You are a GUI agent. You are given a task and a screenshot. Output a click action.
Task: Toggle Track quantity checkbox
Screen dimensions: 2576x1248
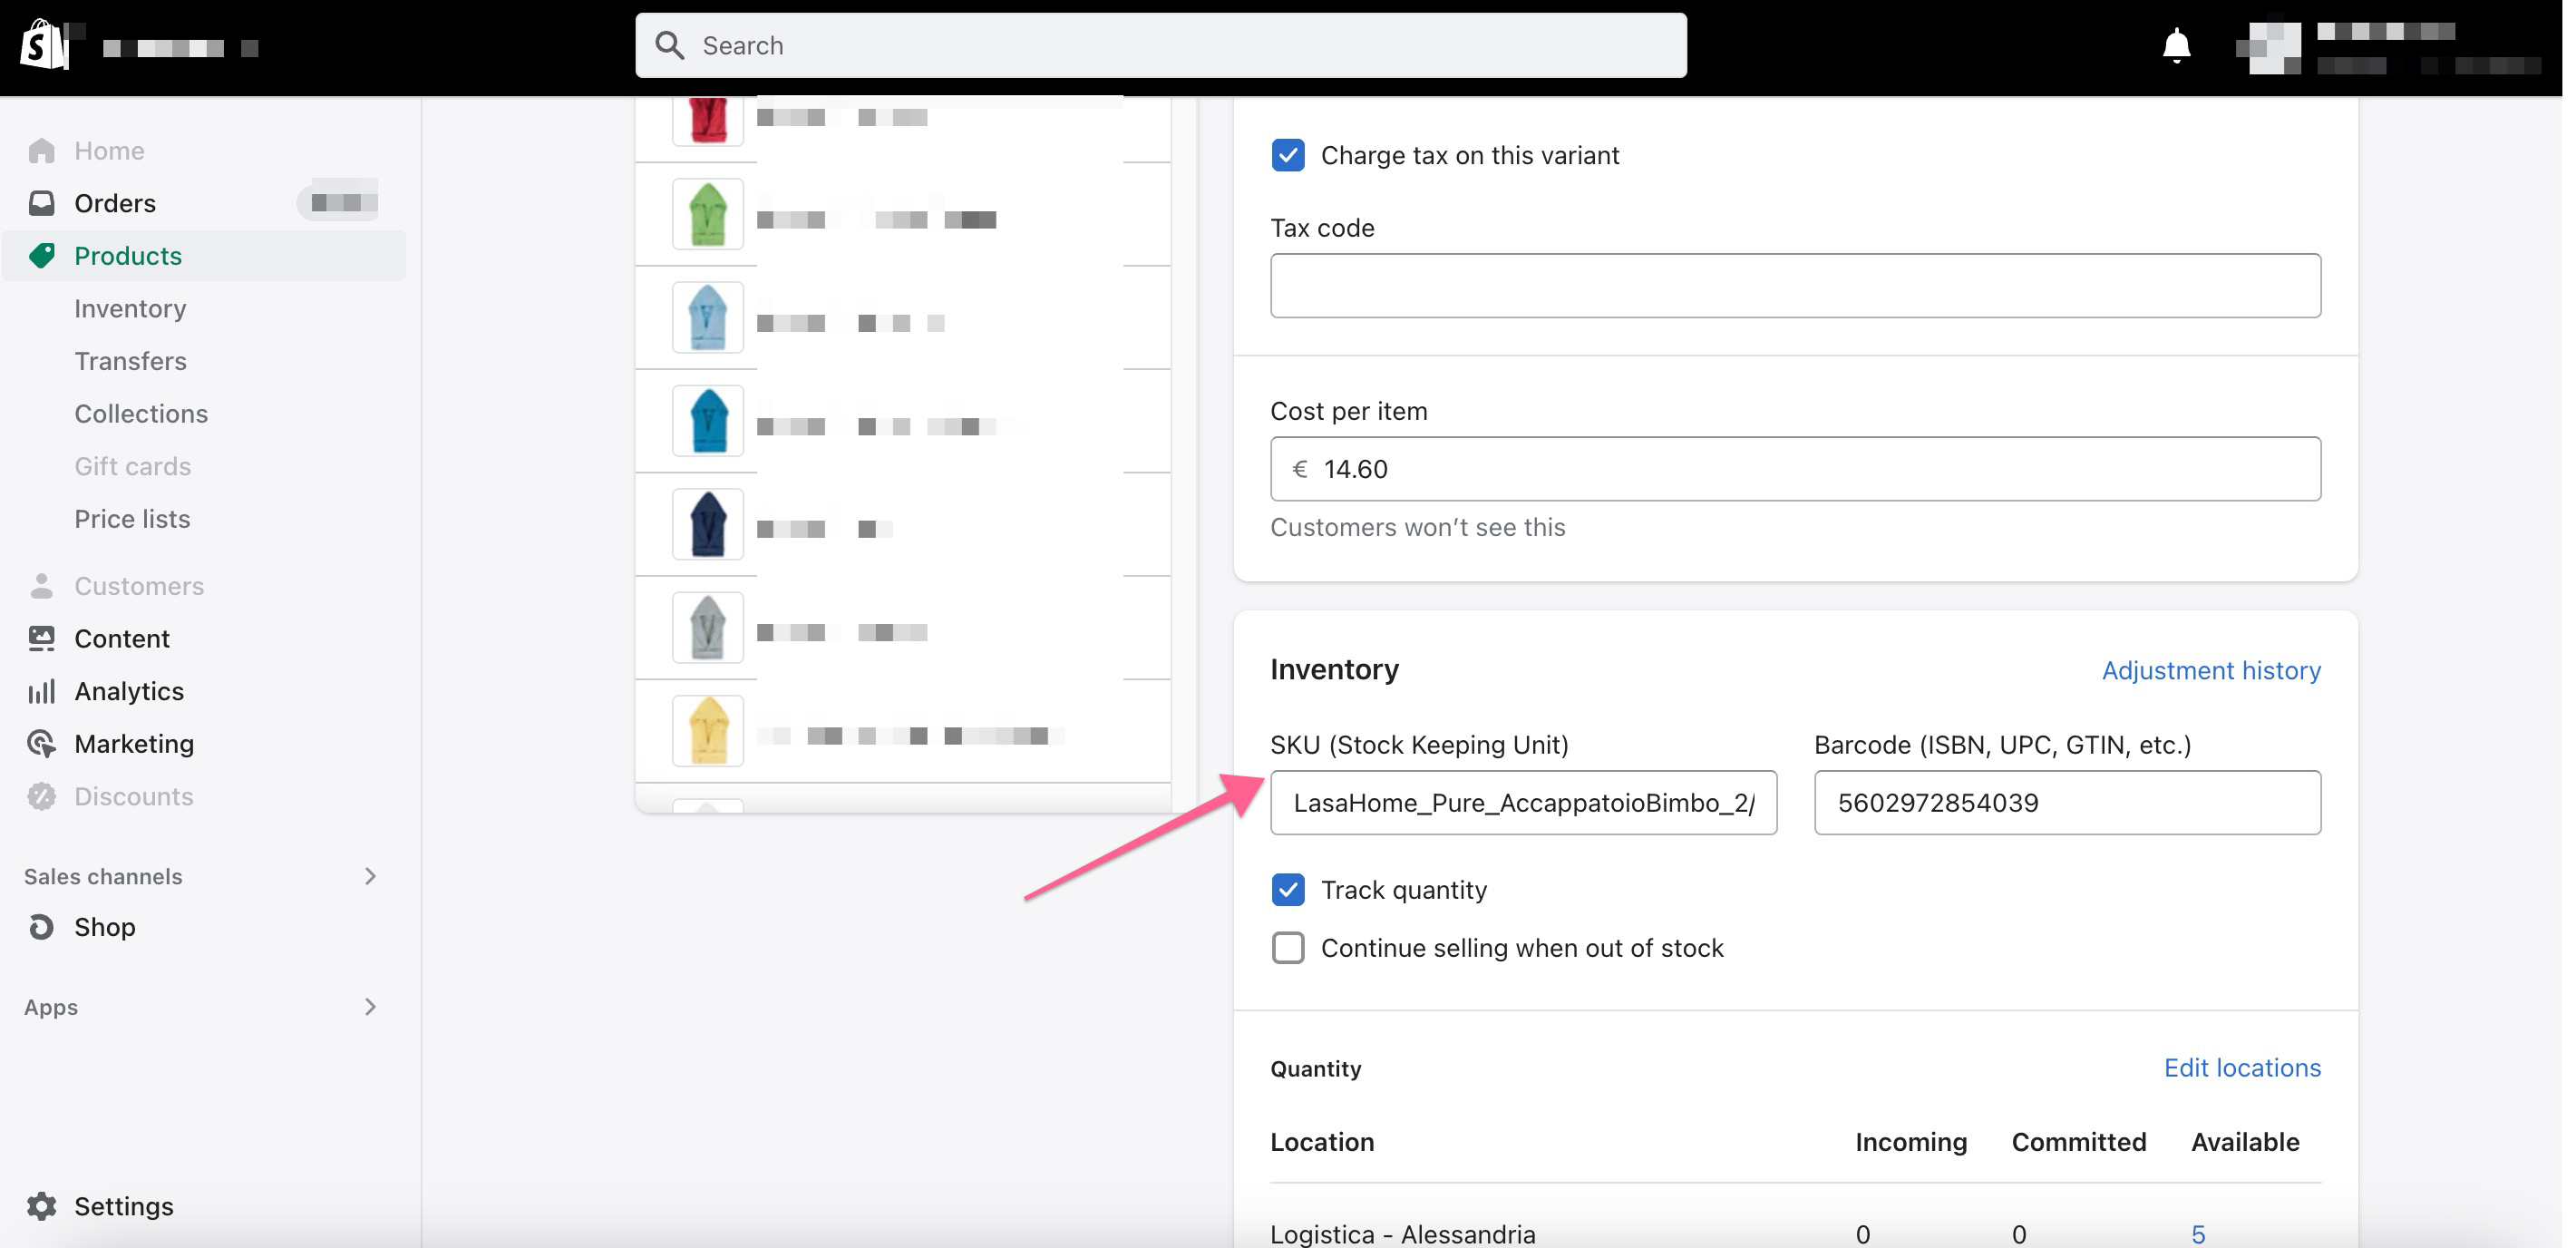click(x=1289, y=890)
